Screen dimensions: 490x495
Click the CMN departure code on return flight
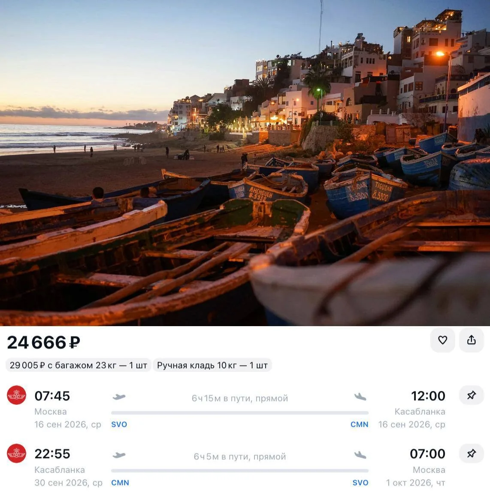point(120,483)
